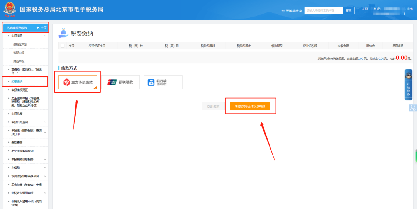
Task: Click the 搜索 search button
Action: click(349, 11)
